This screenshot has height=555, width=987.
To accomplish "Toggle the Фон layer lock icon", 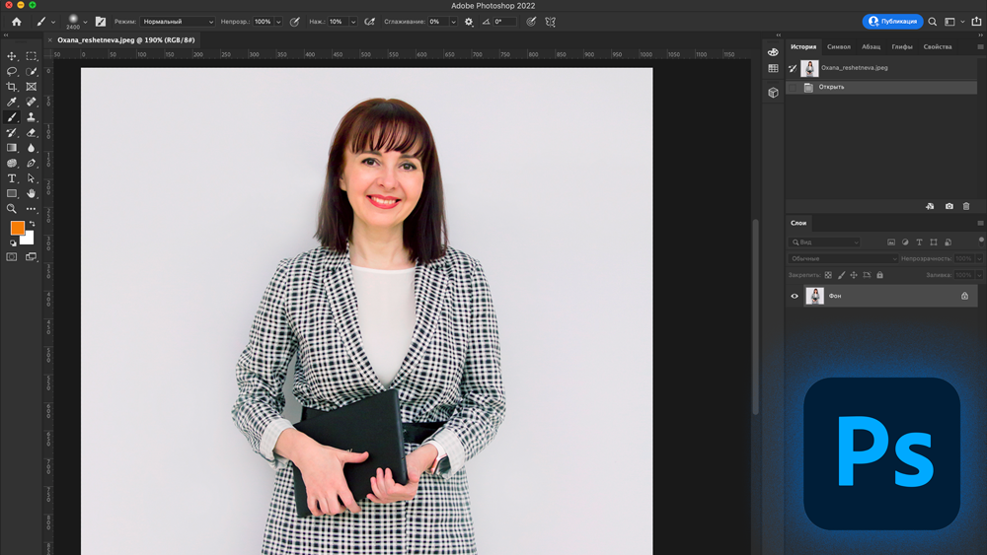I will (x=964, y=296).
